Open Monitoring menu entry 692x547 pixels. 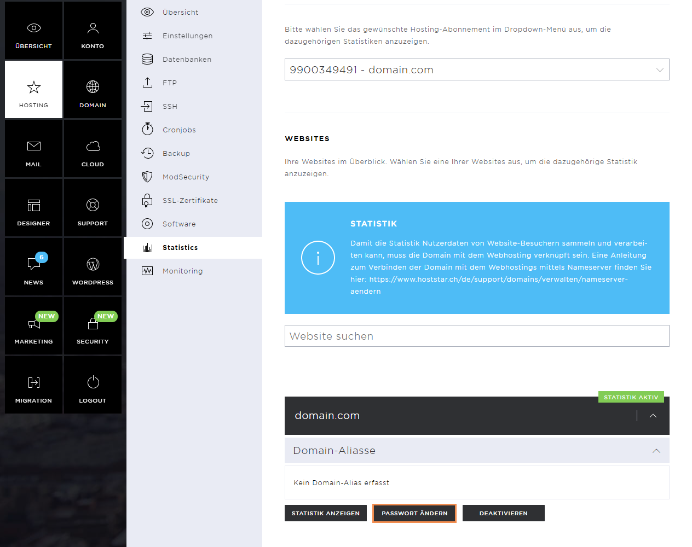point(183,271)
